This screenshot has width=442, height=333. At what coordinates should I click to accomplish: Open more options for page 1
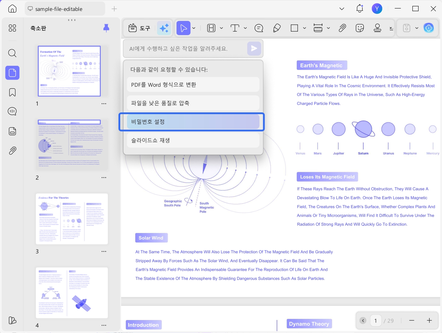(x=104, y=104)
